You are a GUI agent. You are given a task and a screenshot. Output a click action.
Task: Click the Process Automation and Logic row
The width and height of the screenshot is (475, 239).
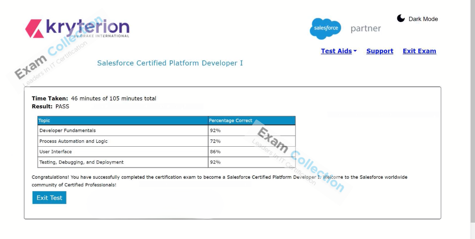[x=166, y=141]
